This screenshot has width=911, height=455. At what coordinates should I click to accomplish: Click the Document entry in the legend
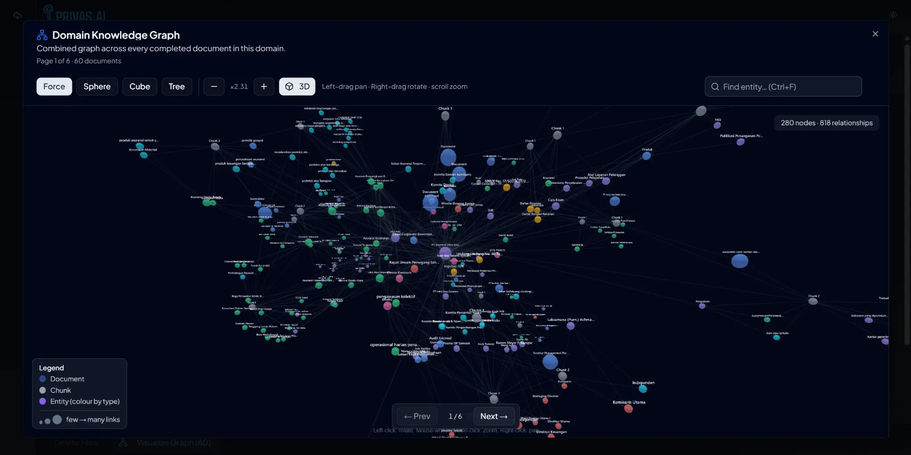(62, 379)
